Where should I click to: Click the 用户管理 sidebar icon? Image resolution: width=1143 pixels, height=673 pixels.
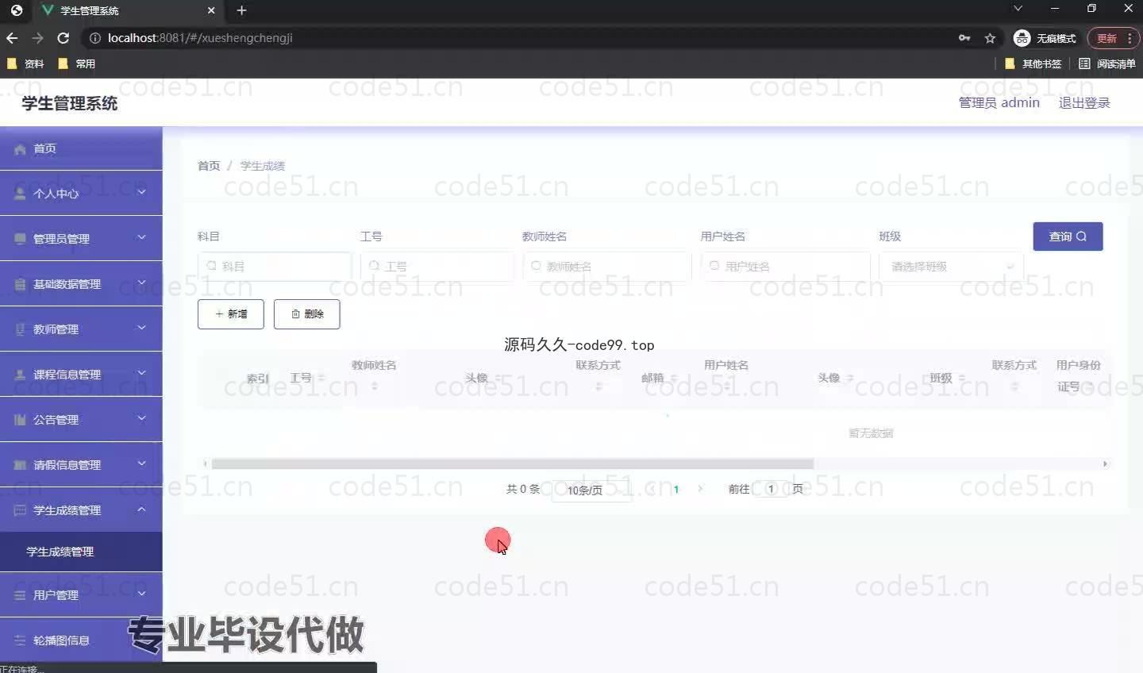point(20,595)
